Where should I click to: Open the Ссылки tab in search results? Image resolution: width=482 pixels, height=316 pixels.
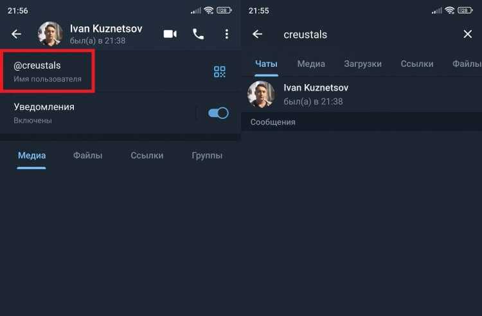point(417,64)
